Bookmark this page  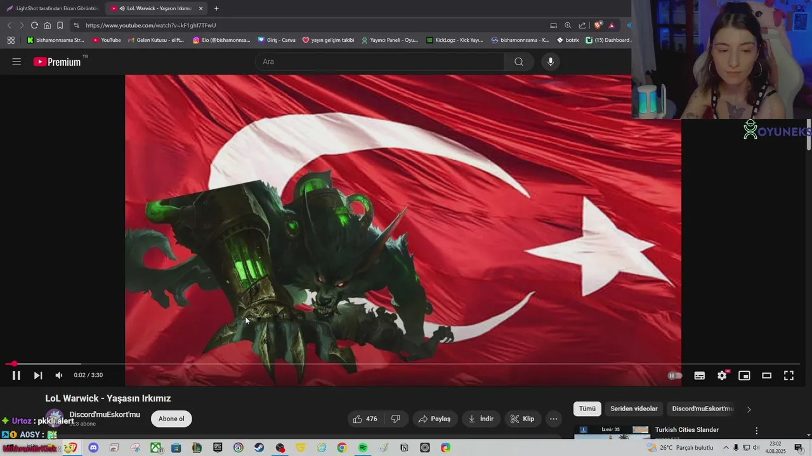point(60,25)
